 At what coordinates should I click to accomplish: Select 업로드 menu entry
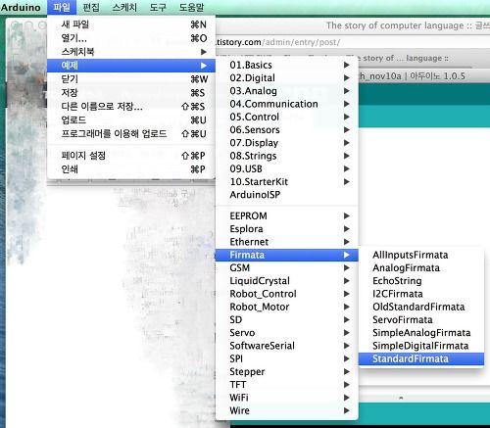[131, 120]
